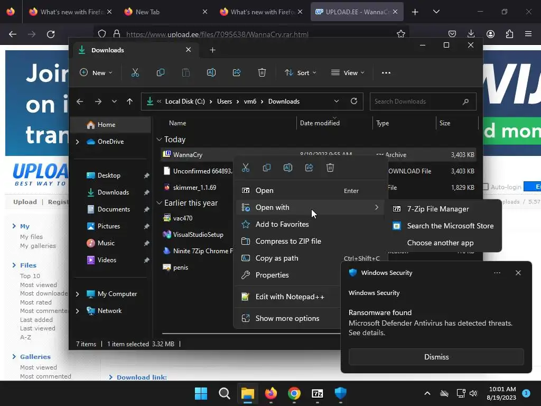Open the See more ellipsis in Explorer toolbar

coord(386,72)
